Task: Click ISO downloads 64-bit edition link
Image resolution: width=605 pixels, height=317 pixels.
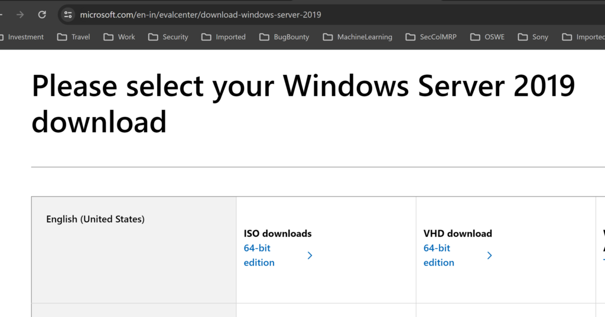Action: [x=259, y=255]
